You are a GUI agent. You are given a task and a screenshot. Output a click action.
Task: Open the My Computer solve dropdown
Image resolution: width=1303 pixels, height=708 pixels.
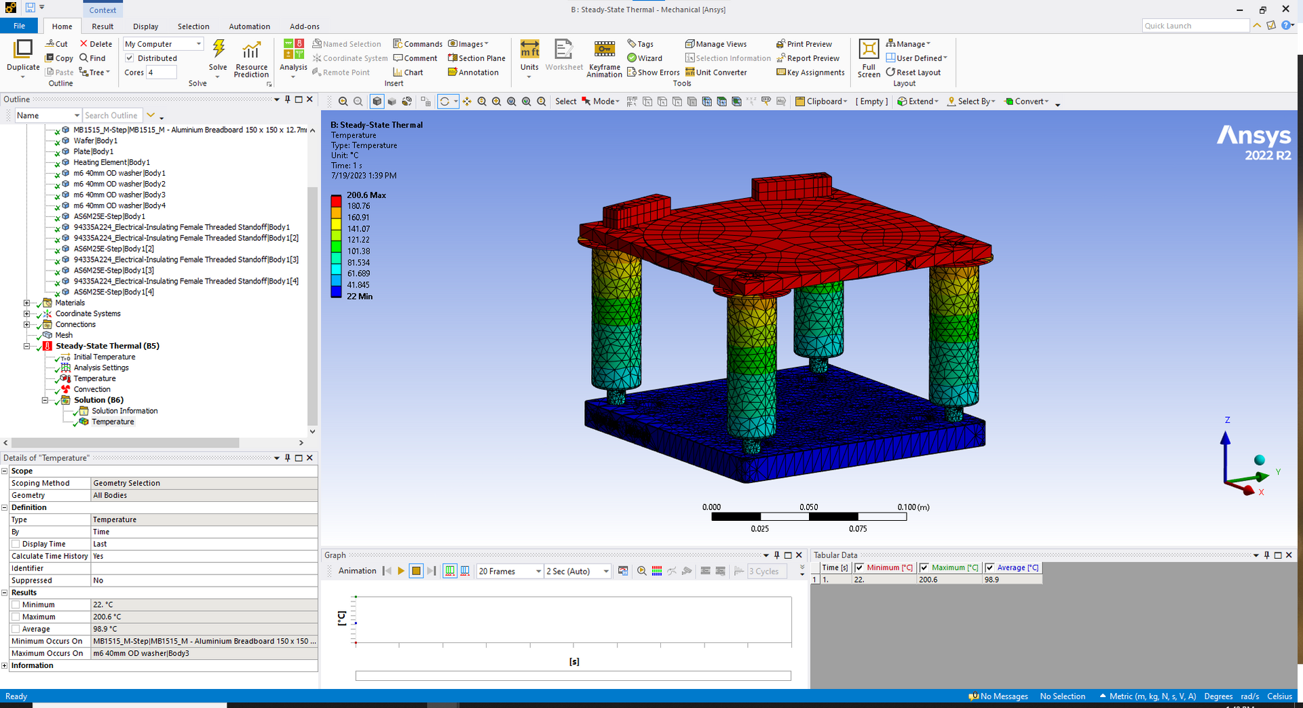163,44
